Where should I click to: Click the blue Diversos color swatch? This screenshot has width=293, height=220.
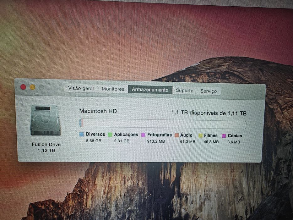click(82, 134)
